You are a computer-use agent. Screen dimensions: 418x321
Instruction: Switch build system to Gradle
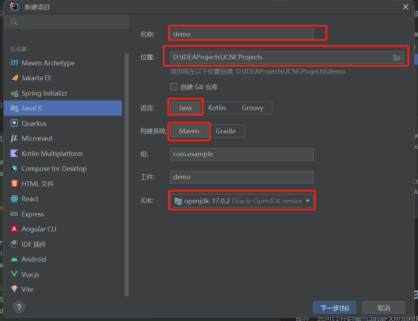point(226,131)
